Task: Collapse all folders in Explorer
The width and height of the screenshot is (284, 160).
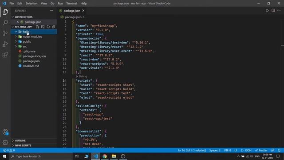Action: tap(53, 27)
